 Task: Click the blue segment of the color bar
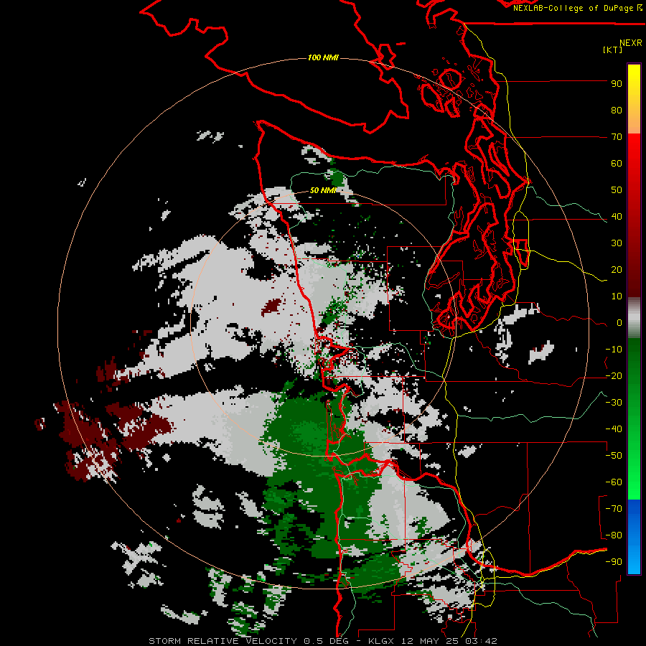634,537
